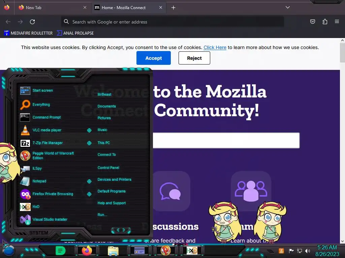Viewport: 345px width, 258px height.
Task: Open the network tray icon
Action: [300, 251]
